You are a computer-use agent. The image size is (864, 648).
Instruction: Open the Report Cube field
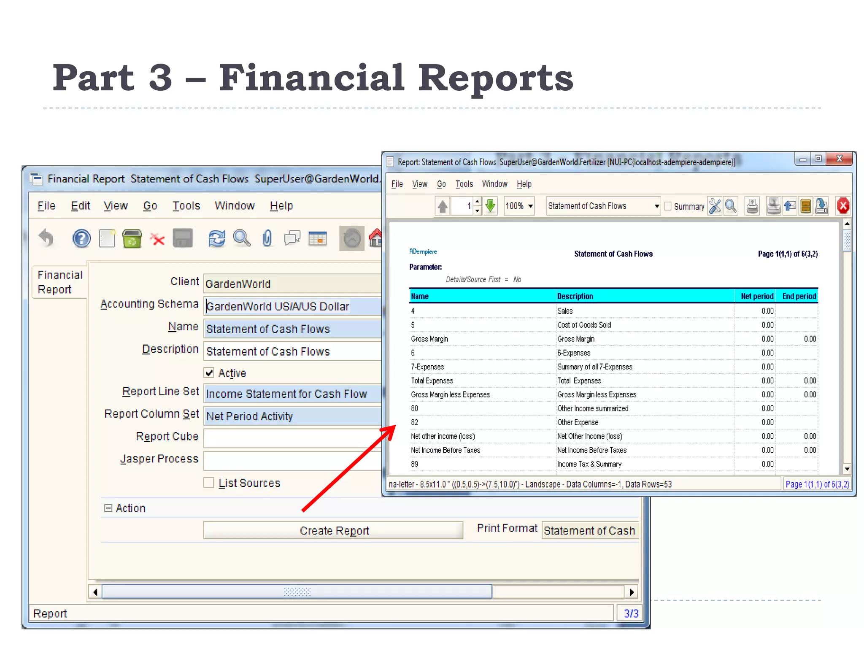pos(293,438)
